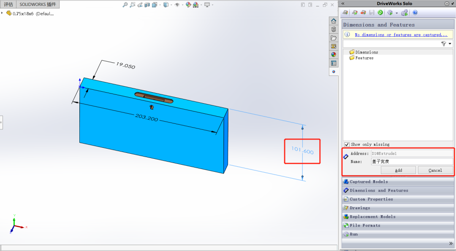Open the Design Library task pane tab
Screen dimensions: 456x251
click(x=334, y=29)
